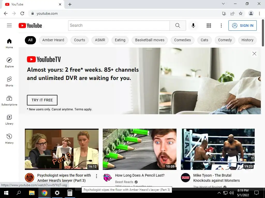The height and width of the screenshot is (198, 265).
Task: Open MH RED channel avatar
Action: pos(30,177)
